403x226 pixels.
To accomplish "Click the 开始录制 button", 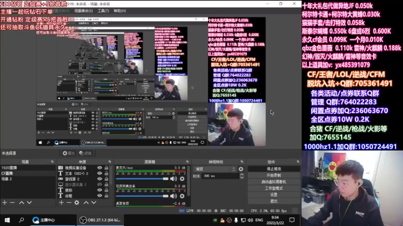I will (x=274, y=175).
